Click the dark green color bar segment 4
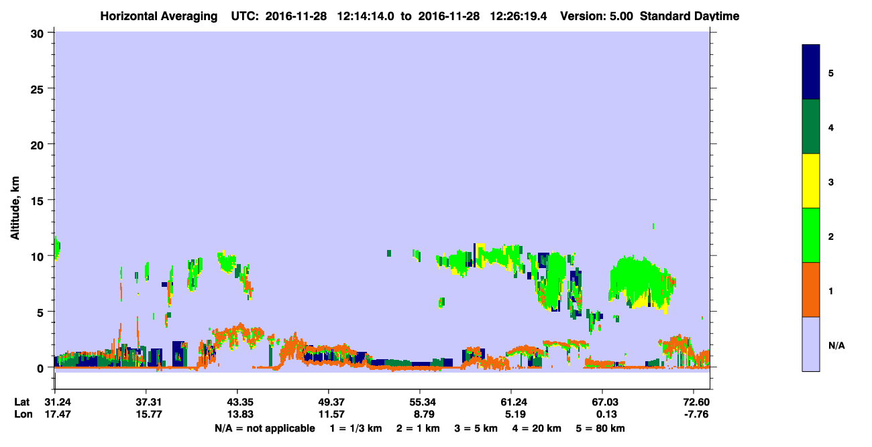This screenshot has width=872, height=447. click(x=811, y=127)
